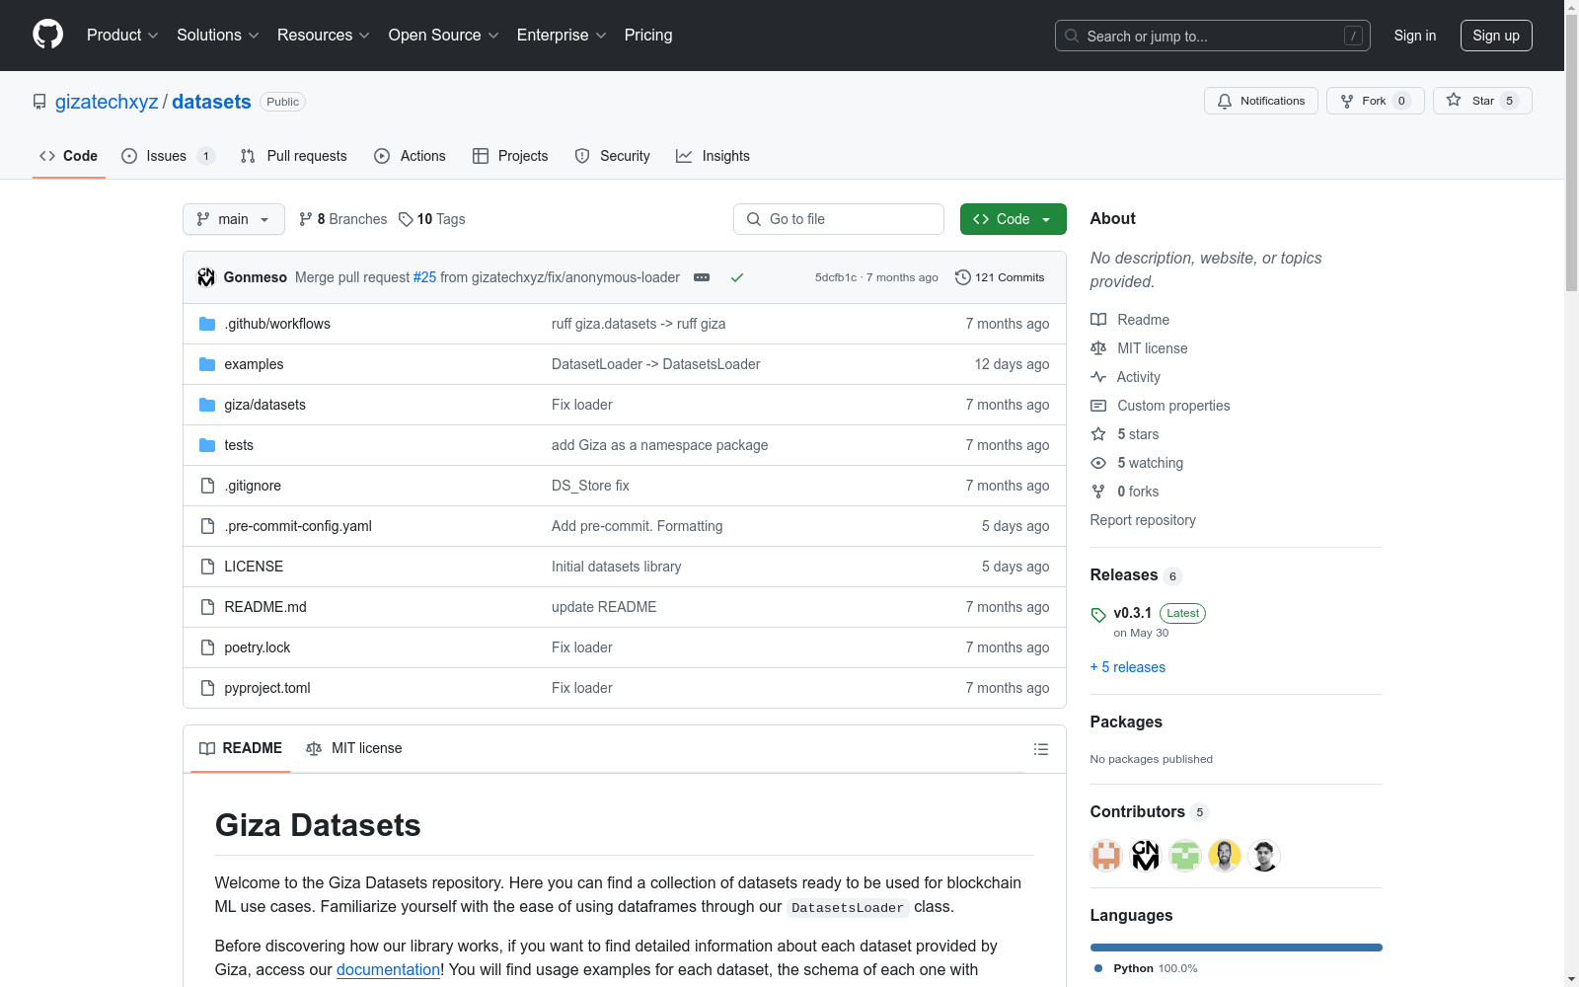The height and width of the screenshot is (987, 1579).
Task: Open the second contributor avatar with GNM logo
Action: [1146, 856]
